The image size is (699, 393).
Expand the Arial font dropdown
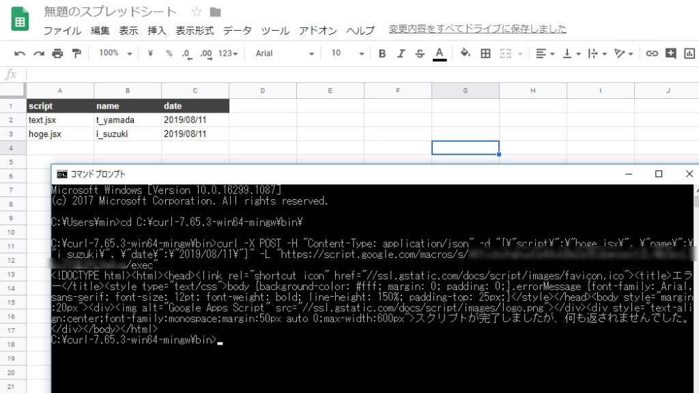[x=285, y=53]
